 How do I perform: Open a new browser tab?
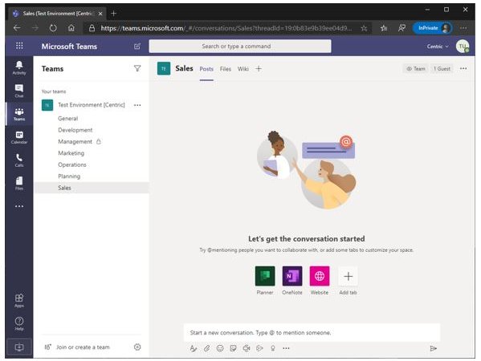(x=114, y=14)
